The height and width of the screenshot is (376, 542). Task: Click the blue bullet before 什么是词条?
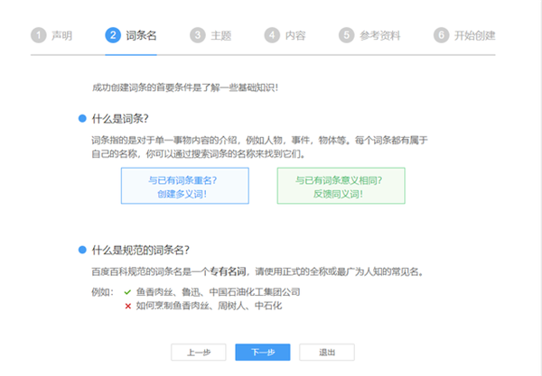(x=82, y=118)
